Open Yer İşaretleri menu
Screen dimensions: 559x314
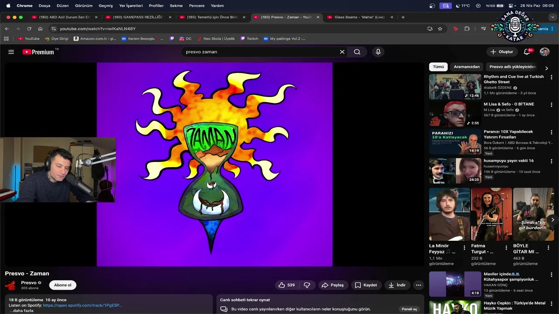click(131, 6)
